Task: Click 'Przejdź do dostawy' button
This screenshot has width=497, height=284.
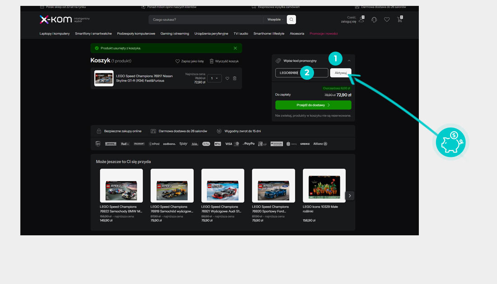Action: coord(313,105)
